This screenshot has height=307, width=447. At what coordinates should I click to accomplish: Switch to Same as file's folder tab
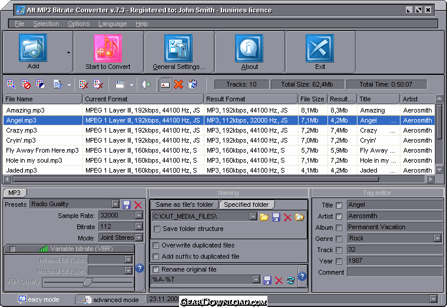[184, 204]
